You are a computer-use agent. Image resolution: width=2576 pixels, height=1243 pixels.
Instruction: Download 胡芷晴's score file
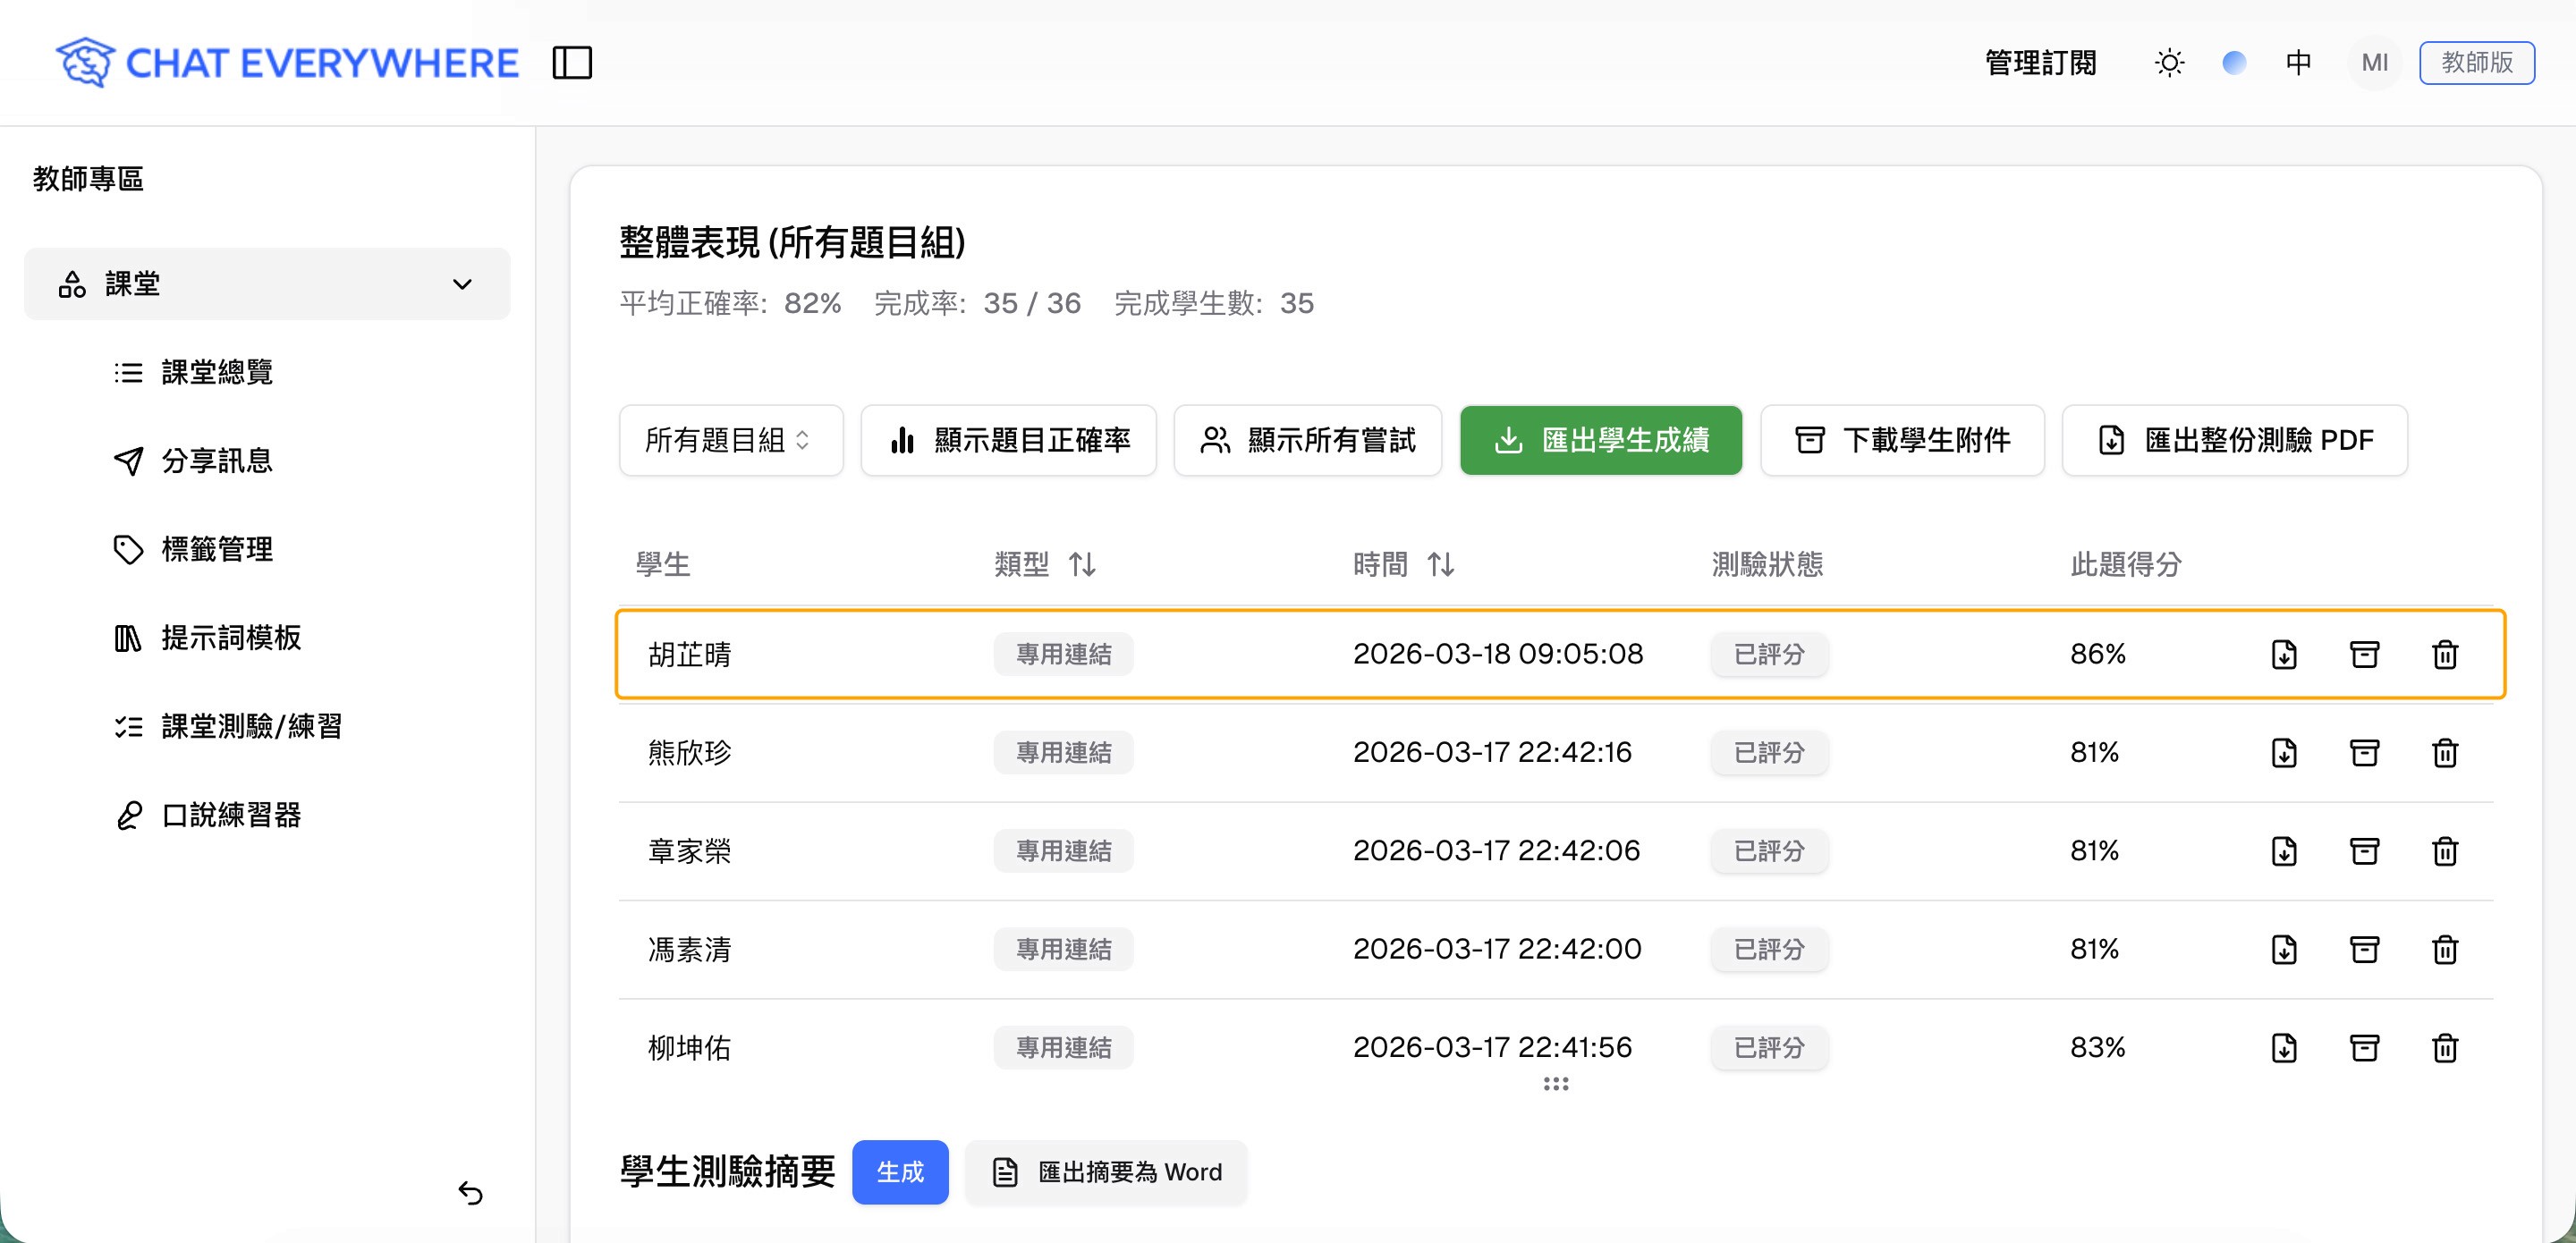(x=2284, y=654)
